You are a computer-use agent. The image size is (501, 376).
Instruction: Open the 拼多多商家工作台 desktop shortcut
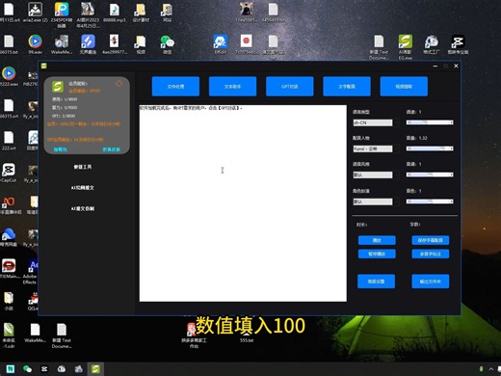coord(194,336)
